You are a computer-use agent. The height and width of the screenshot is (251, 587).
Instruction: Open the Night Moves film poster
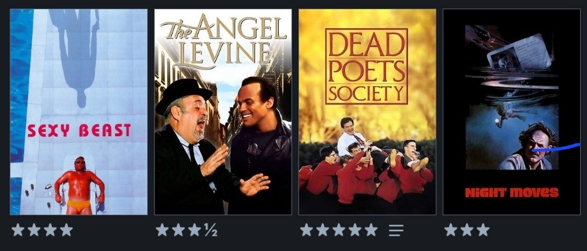(511, 112)
